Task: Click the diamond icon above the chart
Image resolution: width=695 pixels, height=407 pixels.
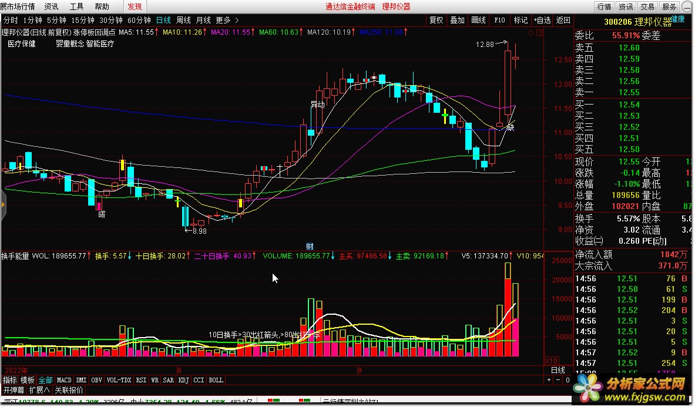Action: pos(531,33)
